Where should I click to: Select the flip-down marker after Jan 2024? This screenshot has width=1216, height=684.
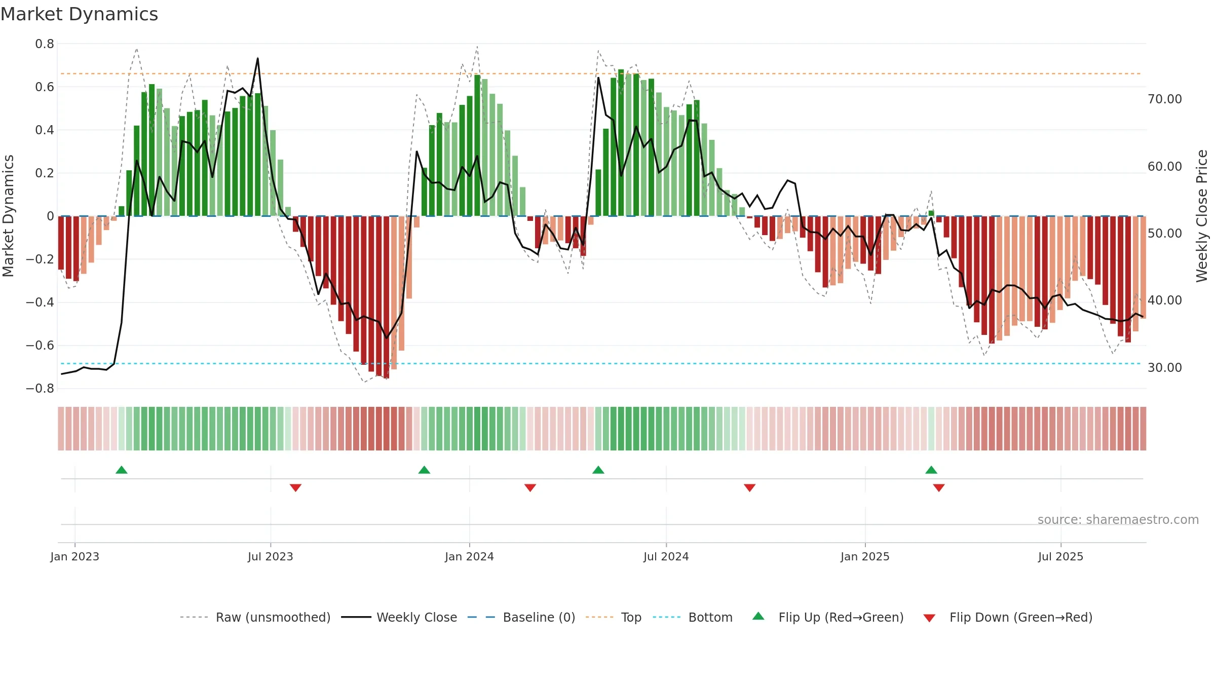click(x=530, y=487)
